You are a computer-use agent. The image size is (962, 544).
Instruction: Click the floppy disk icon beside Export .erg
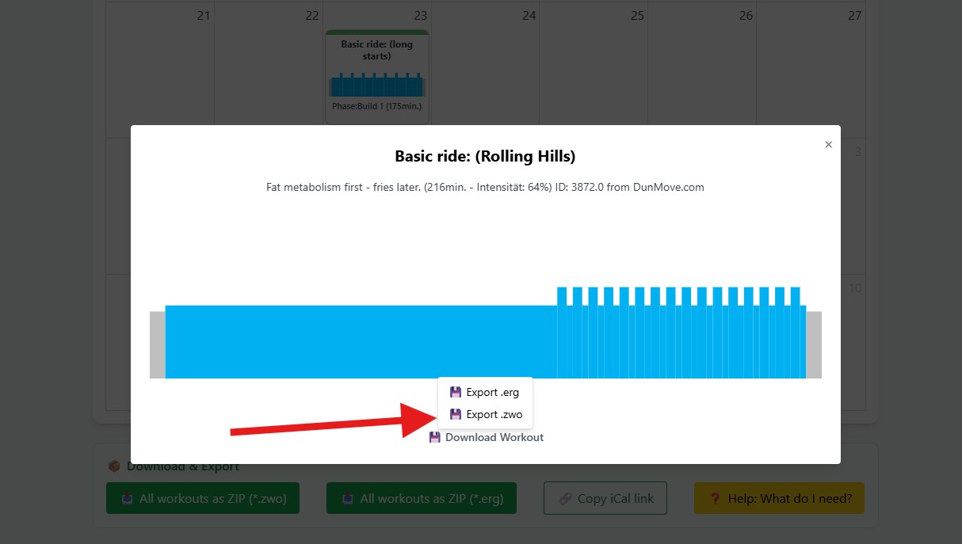[x=455, y=392]
